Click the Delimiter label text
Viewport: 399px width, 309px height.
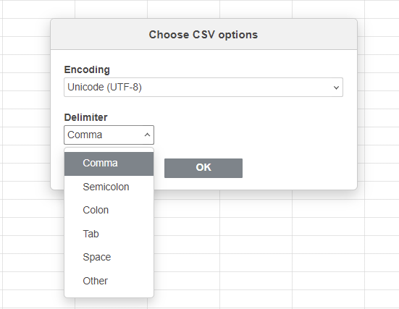85,117
